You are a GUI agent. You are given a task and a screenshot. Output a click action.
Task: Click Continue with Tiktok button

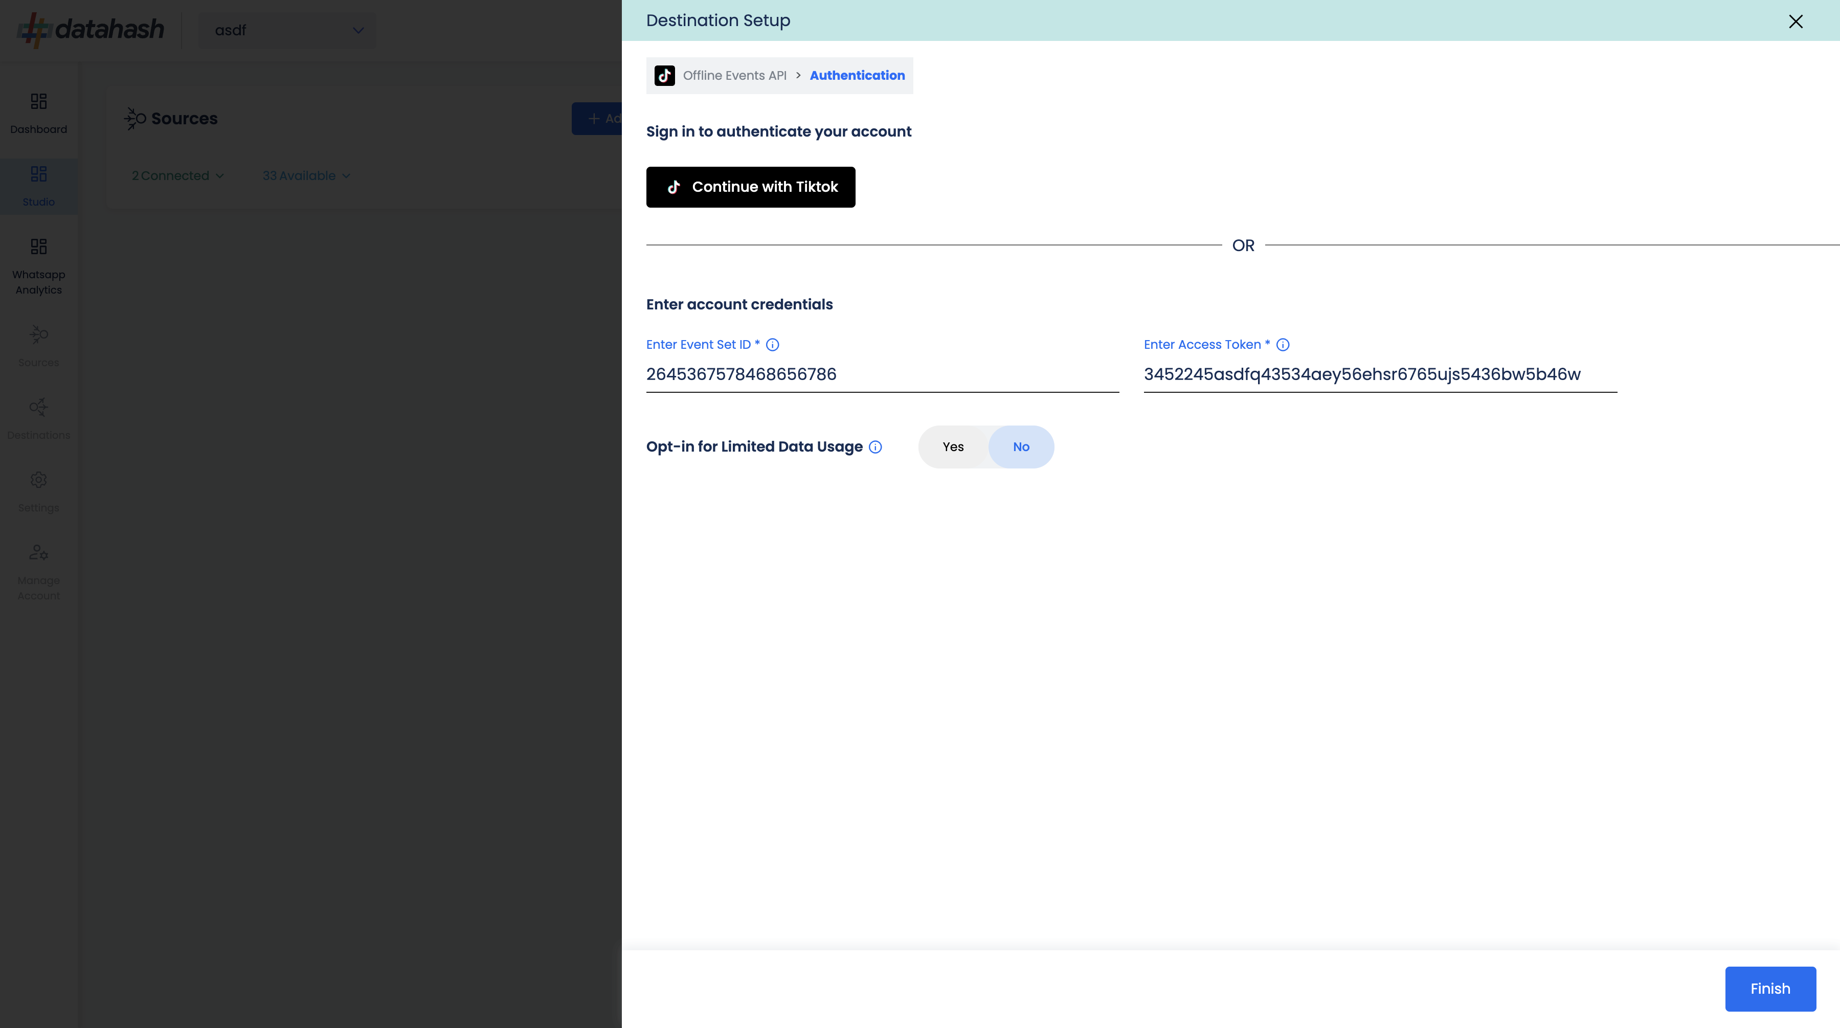[x=750, y=187]
